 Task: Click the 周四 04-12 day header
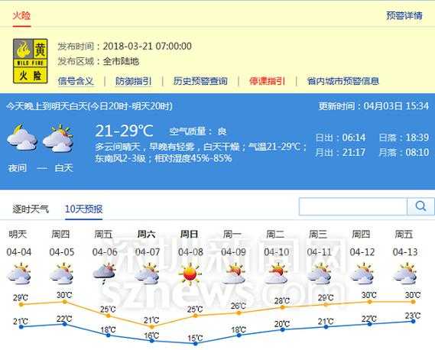point(362,243)
